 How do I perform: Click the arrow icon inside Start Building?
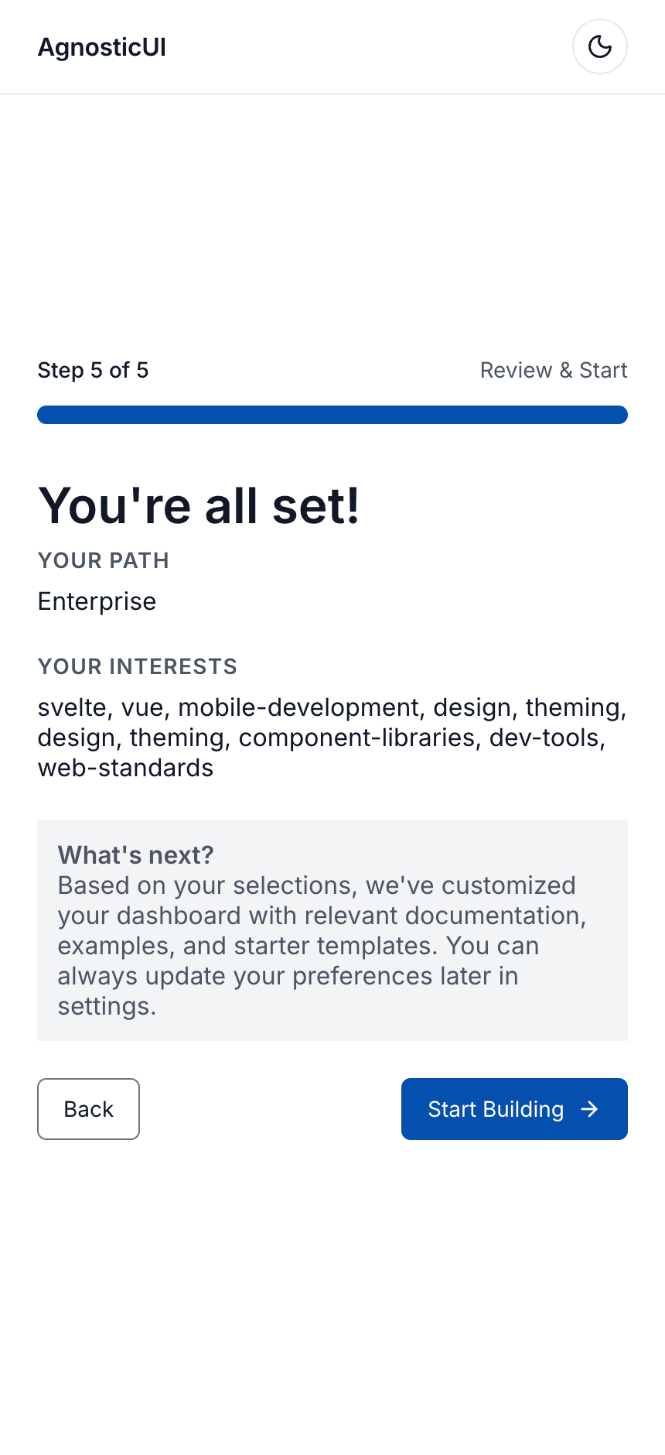click(x=589, y=1108)
